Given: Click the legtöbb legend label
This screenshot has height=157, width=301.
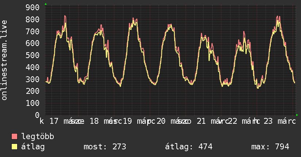Looking at the screenshot, I should tap(38, 137).
